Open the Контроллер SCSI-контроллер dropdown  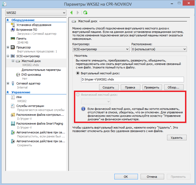pos(101,49)
